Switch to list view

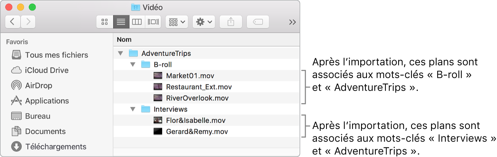[x=121, y=22]
